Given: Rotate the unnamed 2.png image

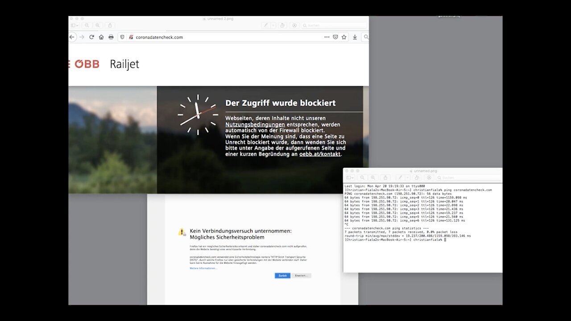Looking at the screenshot, I should tap(282, 25).
